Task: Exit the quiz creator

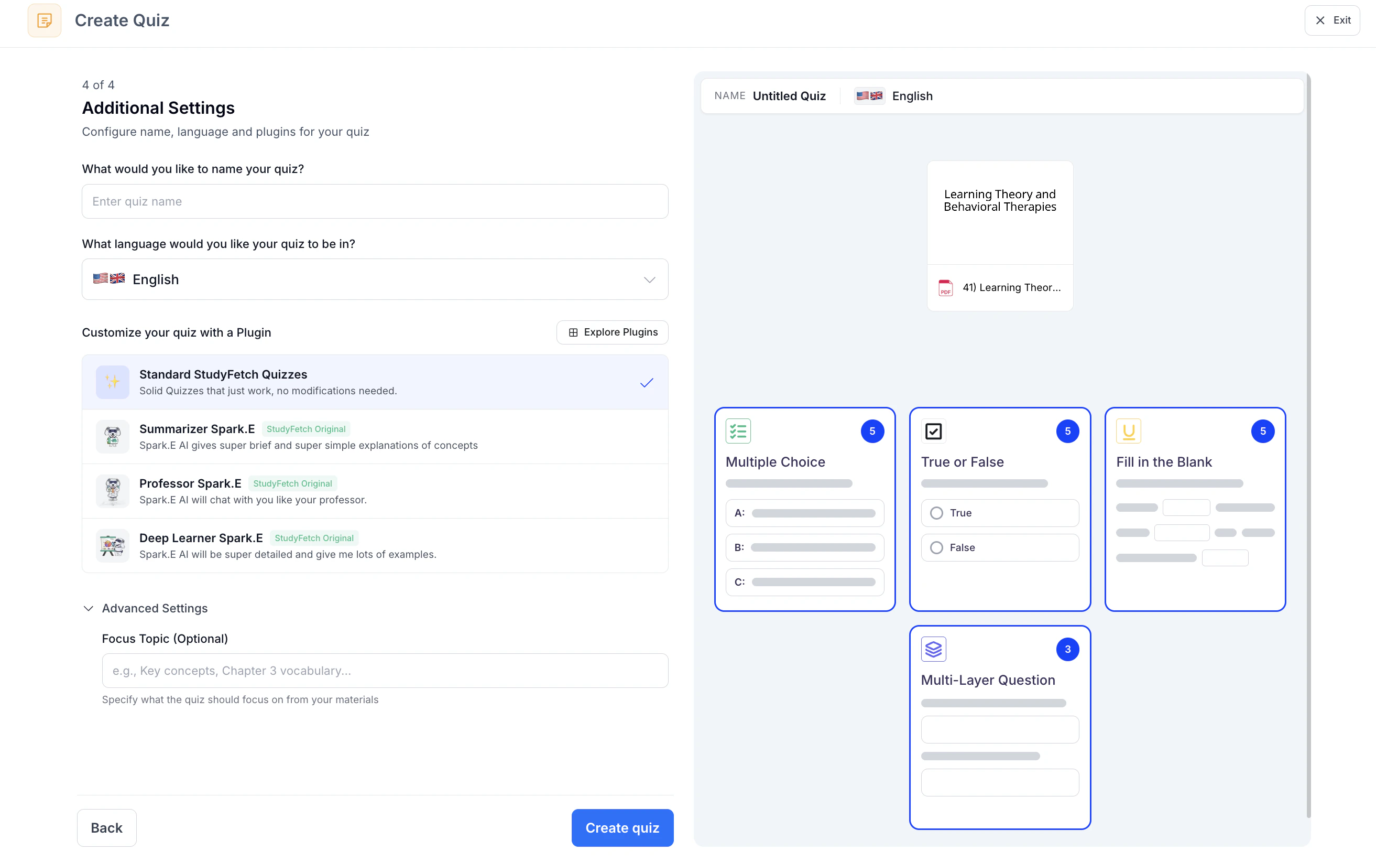Action: pos(1332,20)
